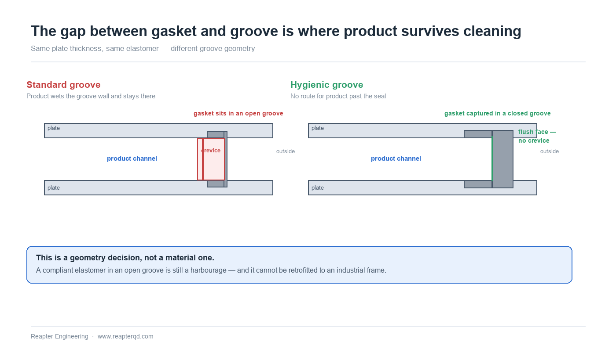
Task: Click 'Reapter Engineering' in the footer
Action: tap(59, 337)
